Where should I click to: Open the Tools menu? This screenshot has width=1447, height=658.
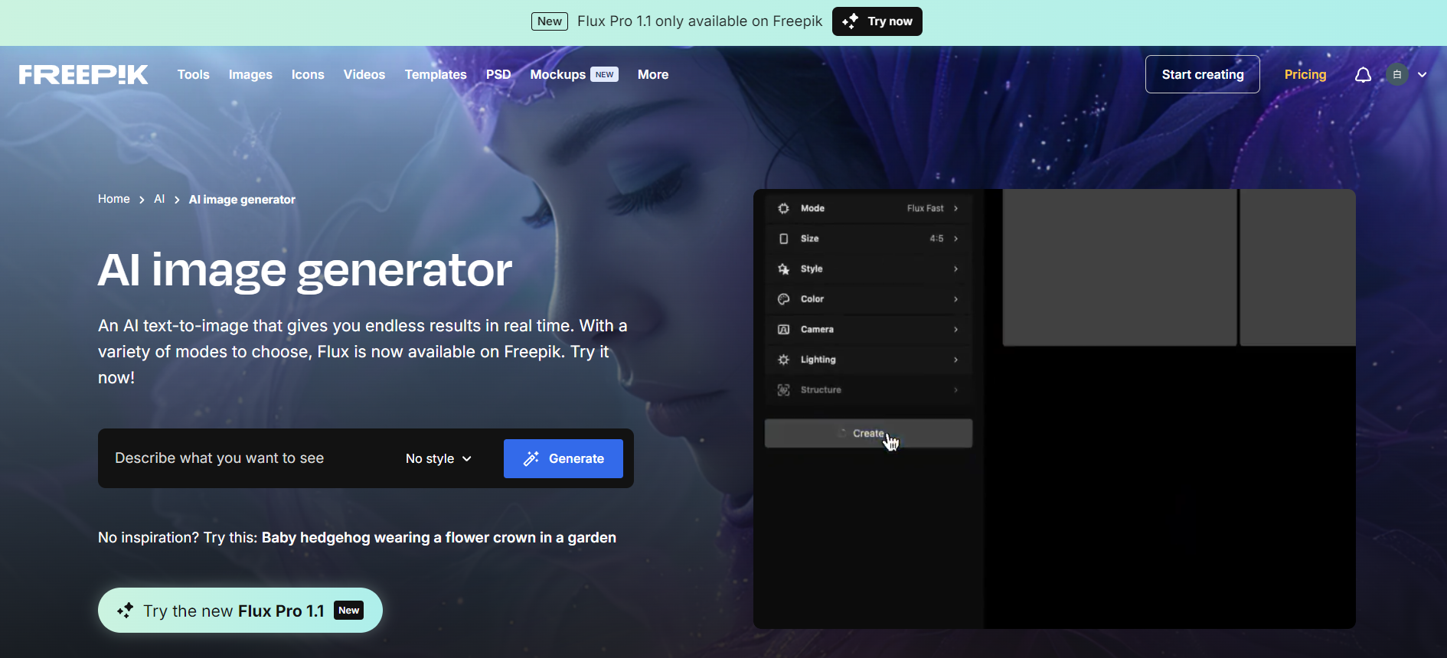point(193,74)
